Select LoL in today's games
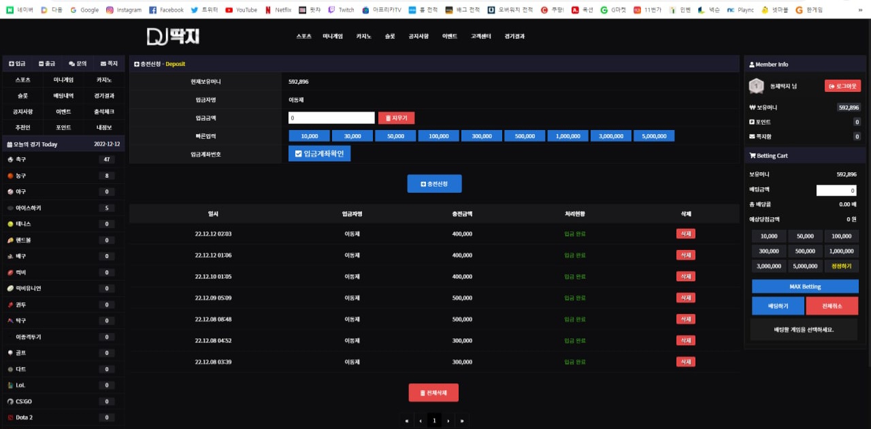 tap(63, 385)
